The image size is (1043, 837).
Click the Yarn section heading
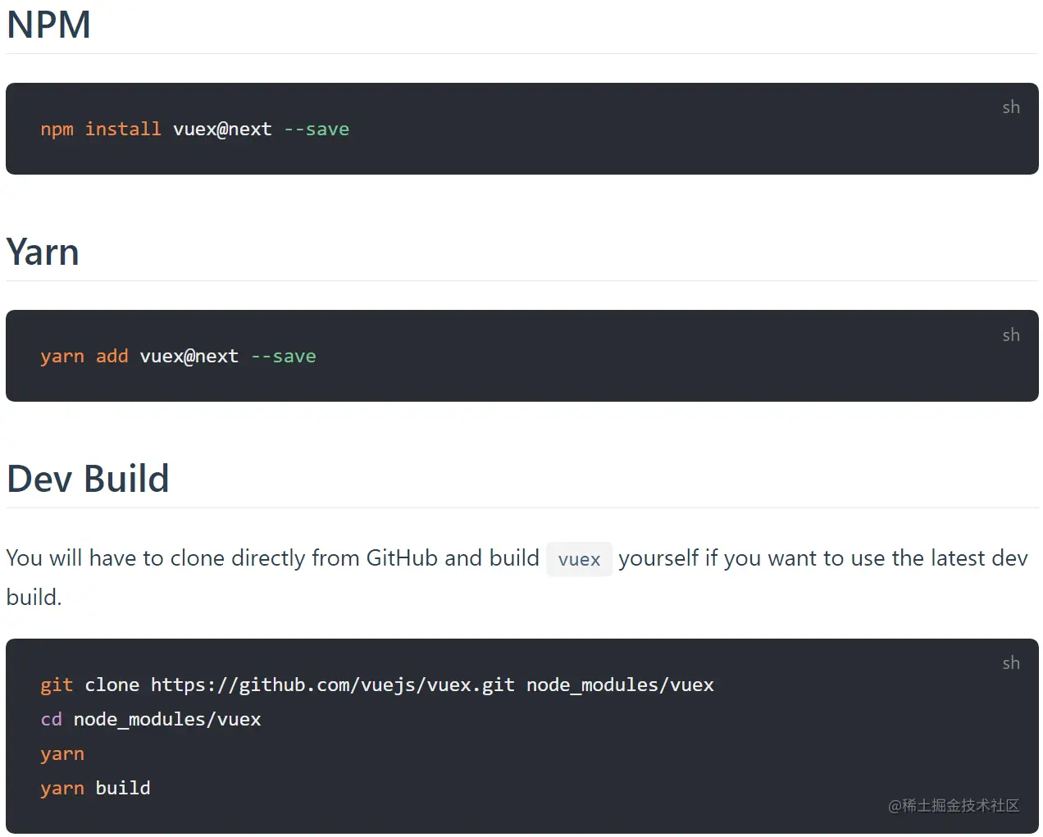(43, 252)
